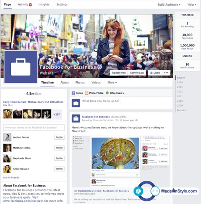
Task: Open the Videos tab
Action: pos(96,83)
